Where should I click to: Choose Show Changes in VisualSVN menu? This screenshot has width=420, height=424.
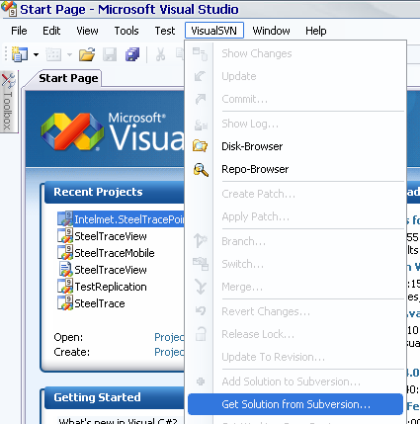(x=295, y=53)
